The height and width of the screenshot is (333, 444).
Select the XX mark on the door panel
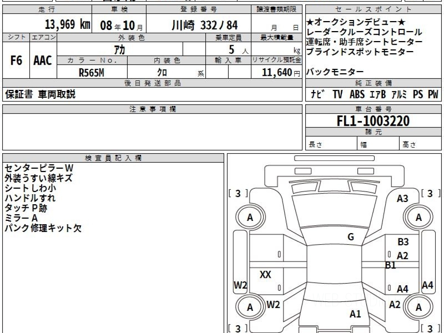pyautogui.click(x=265, y=275)
